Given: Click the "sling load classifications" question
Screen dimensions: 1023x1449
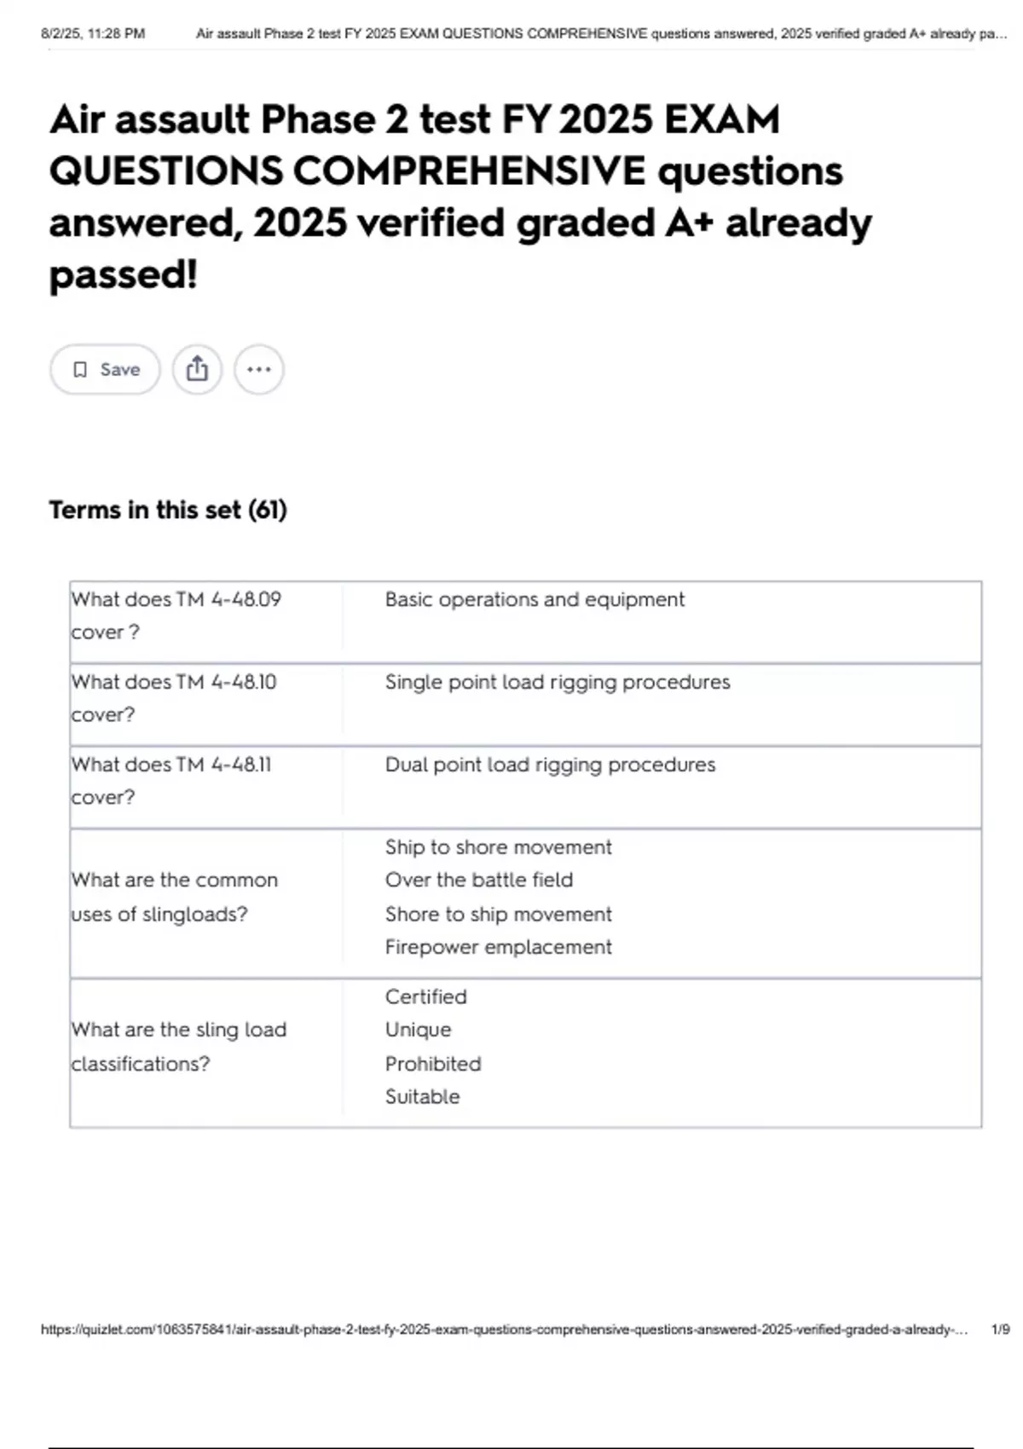Looking at the screenshot, I should point(179,1047).
